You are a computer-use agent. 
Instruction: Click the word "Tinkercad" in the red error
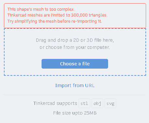[x=17, y=15]
